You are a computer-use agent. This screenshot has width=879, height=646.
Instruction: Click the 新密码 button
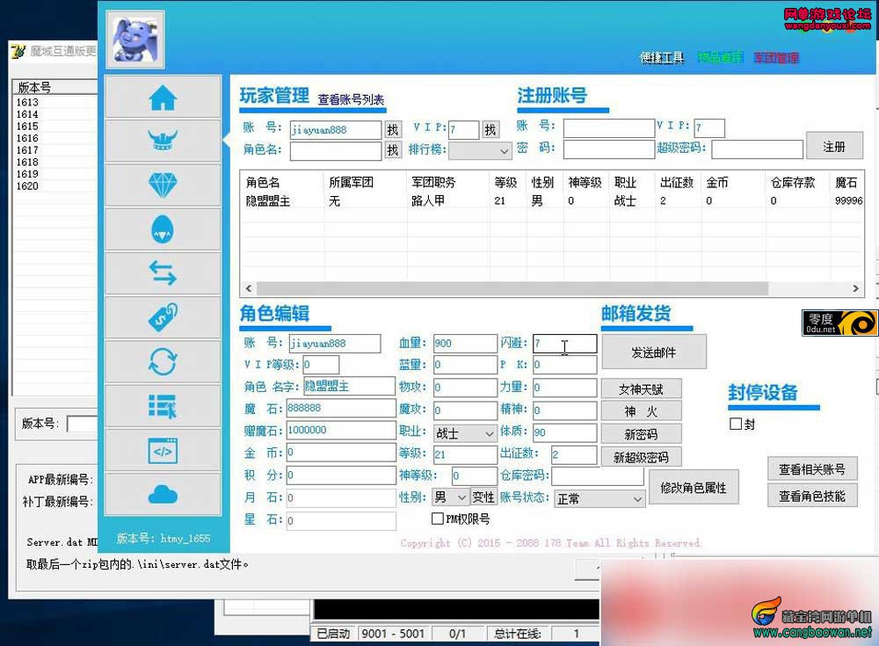pos(642,434)
